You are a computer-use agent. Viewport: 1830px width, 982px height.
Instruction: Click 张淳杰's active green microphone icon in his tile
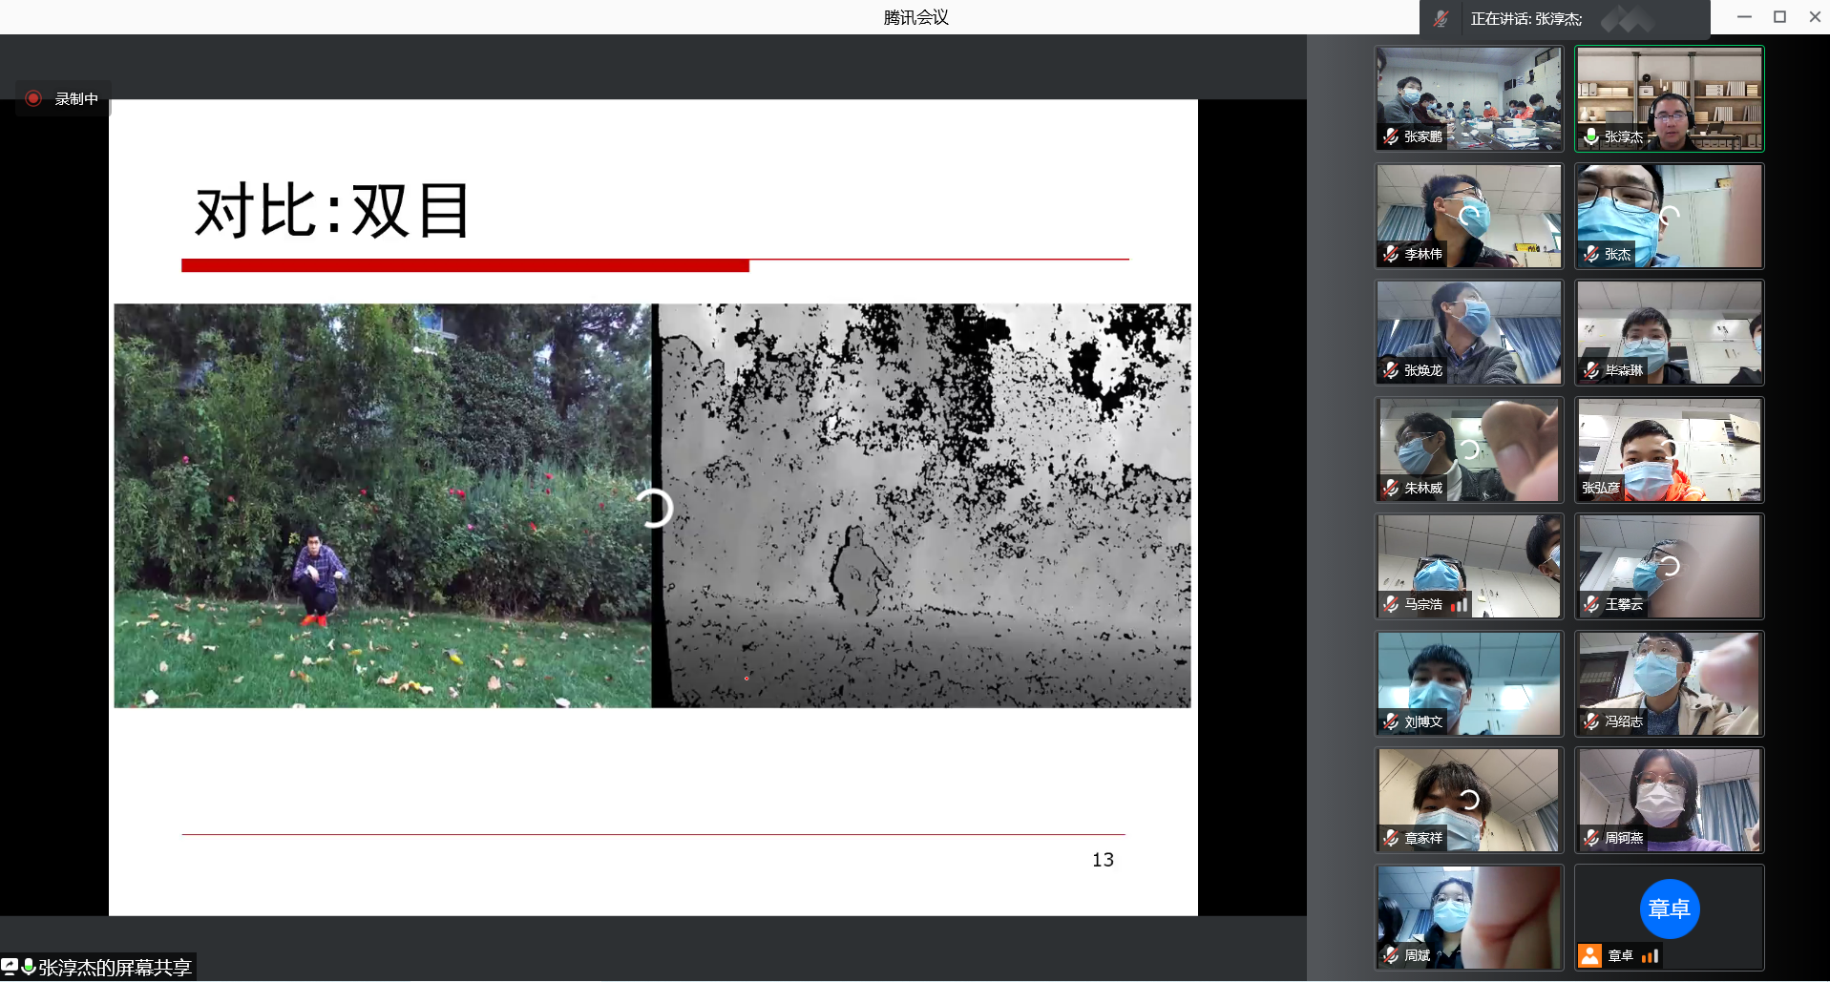pos(1591,136)
